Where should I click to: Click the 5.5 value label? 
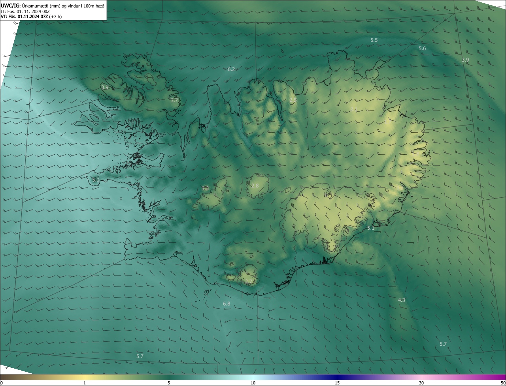tap(374, 40)
